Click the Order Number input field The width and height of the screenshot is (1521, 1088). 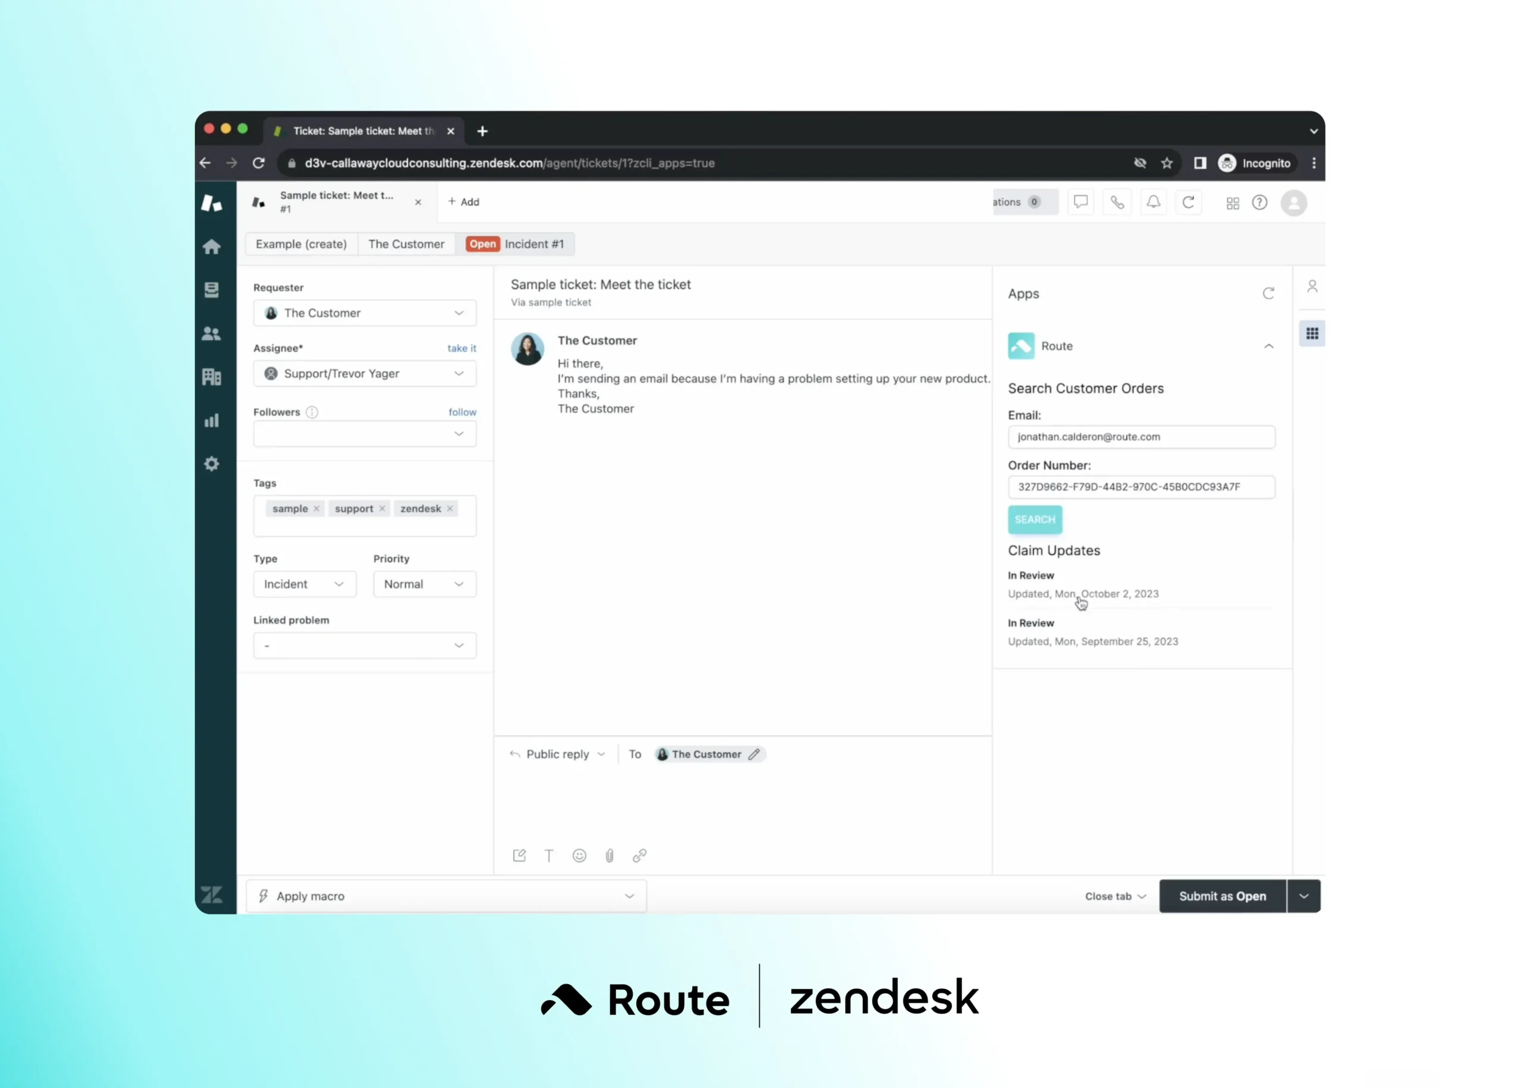1141,487
